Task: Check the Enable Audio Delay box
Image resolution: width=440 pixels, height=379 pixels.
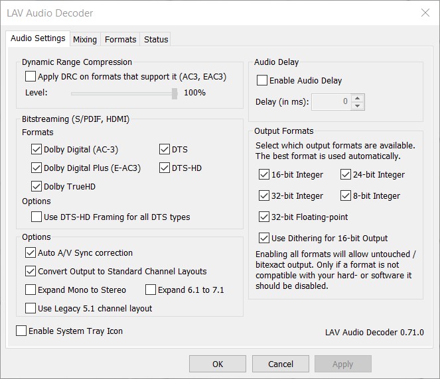Action: (262, 81)
